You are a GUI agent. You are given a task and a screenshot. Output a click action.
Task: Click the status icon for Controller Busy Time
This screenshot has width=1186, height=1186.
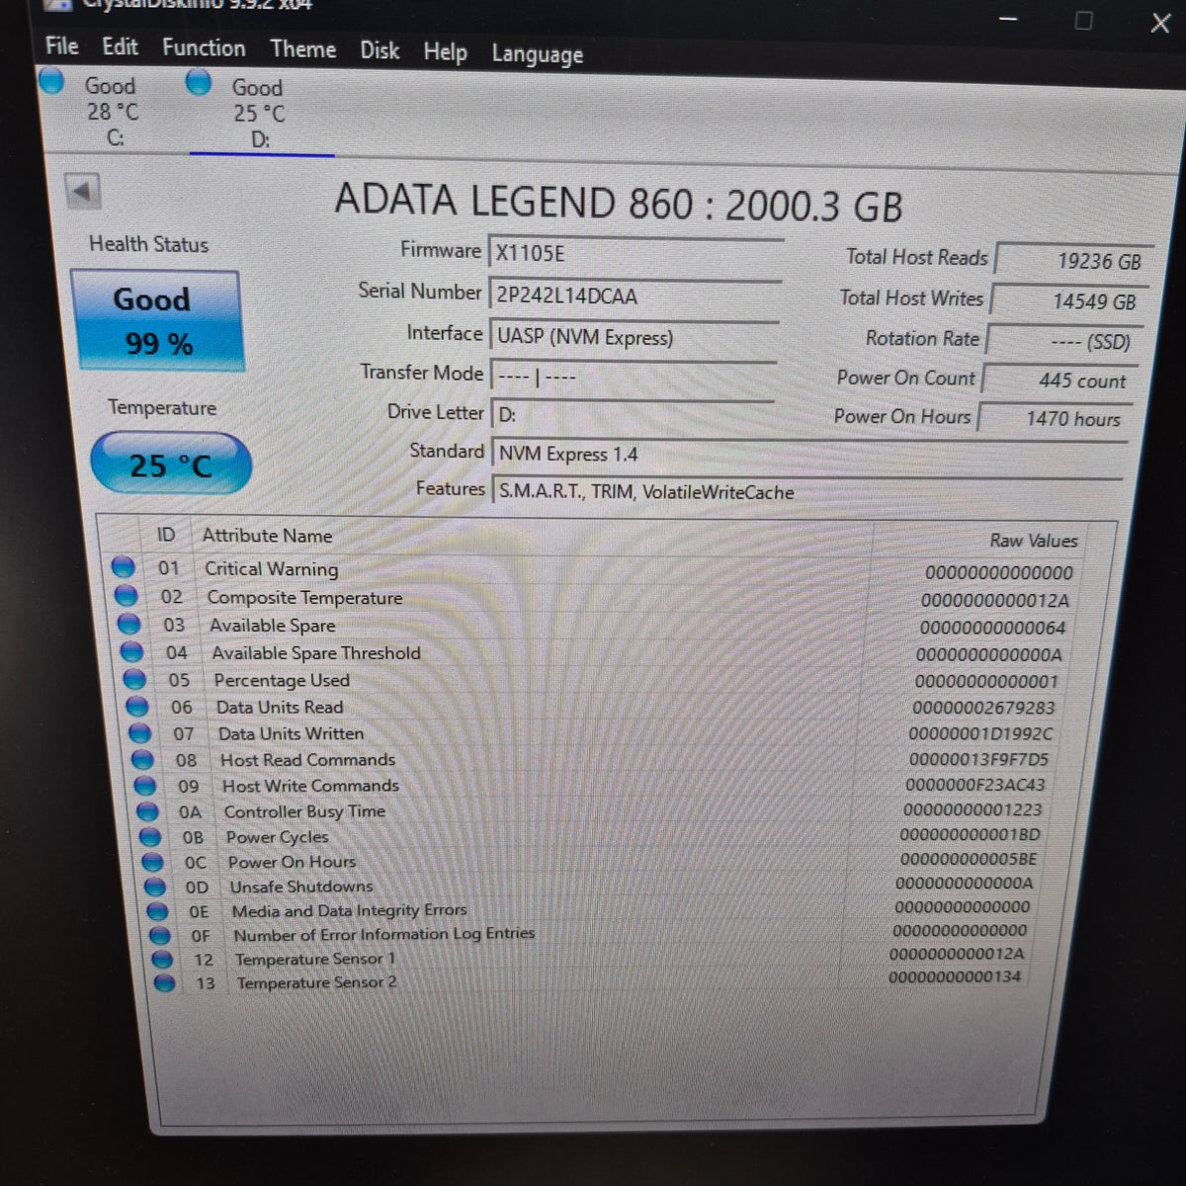tap(148, 811)
